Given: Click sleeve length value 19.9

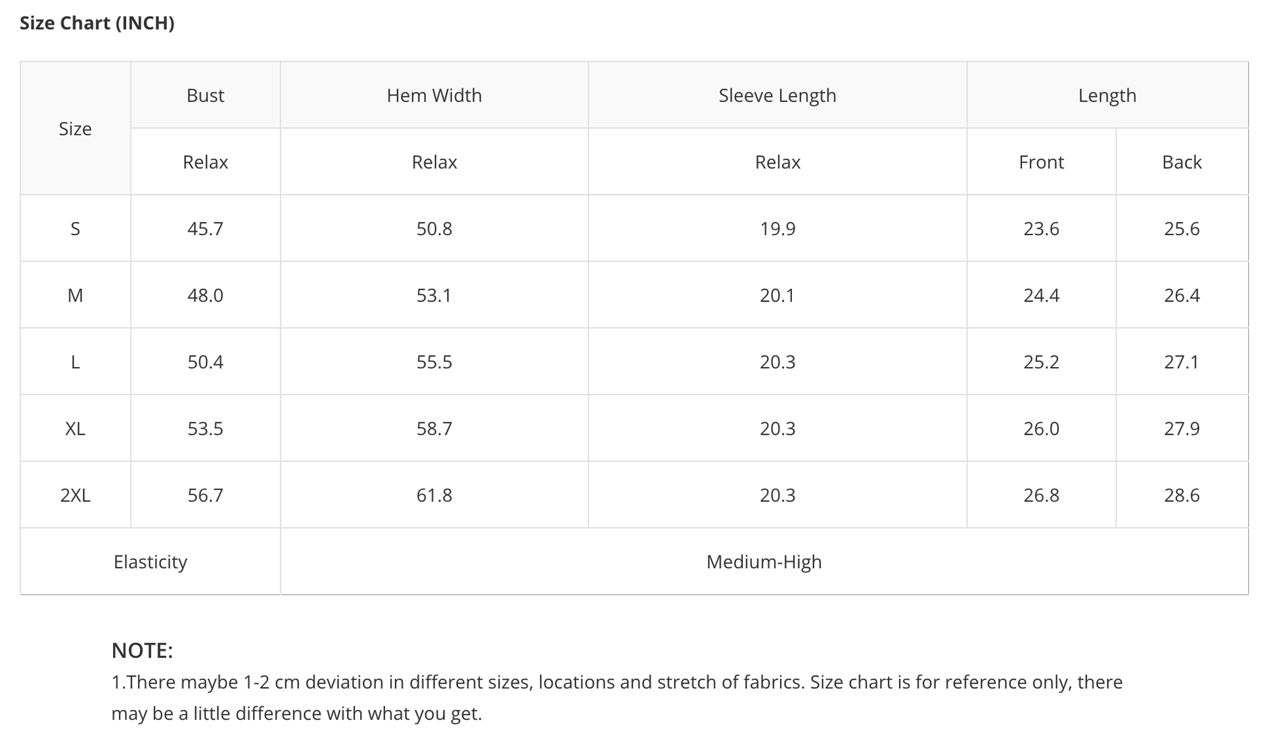Looking at the screenshot, I should [777, 229].
